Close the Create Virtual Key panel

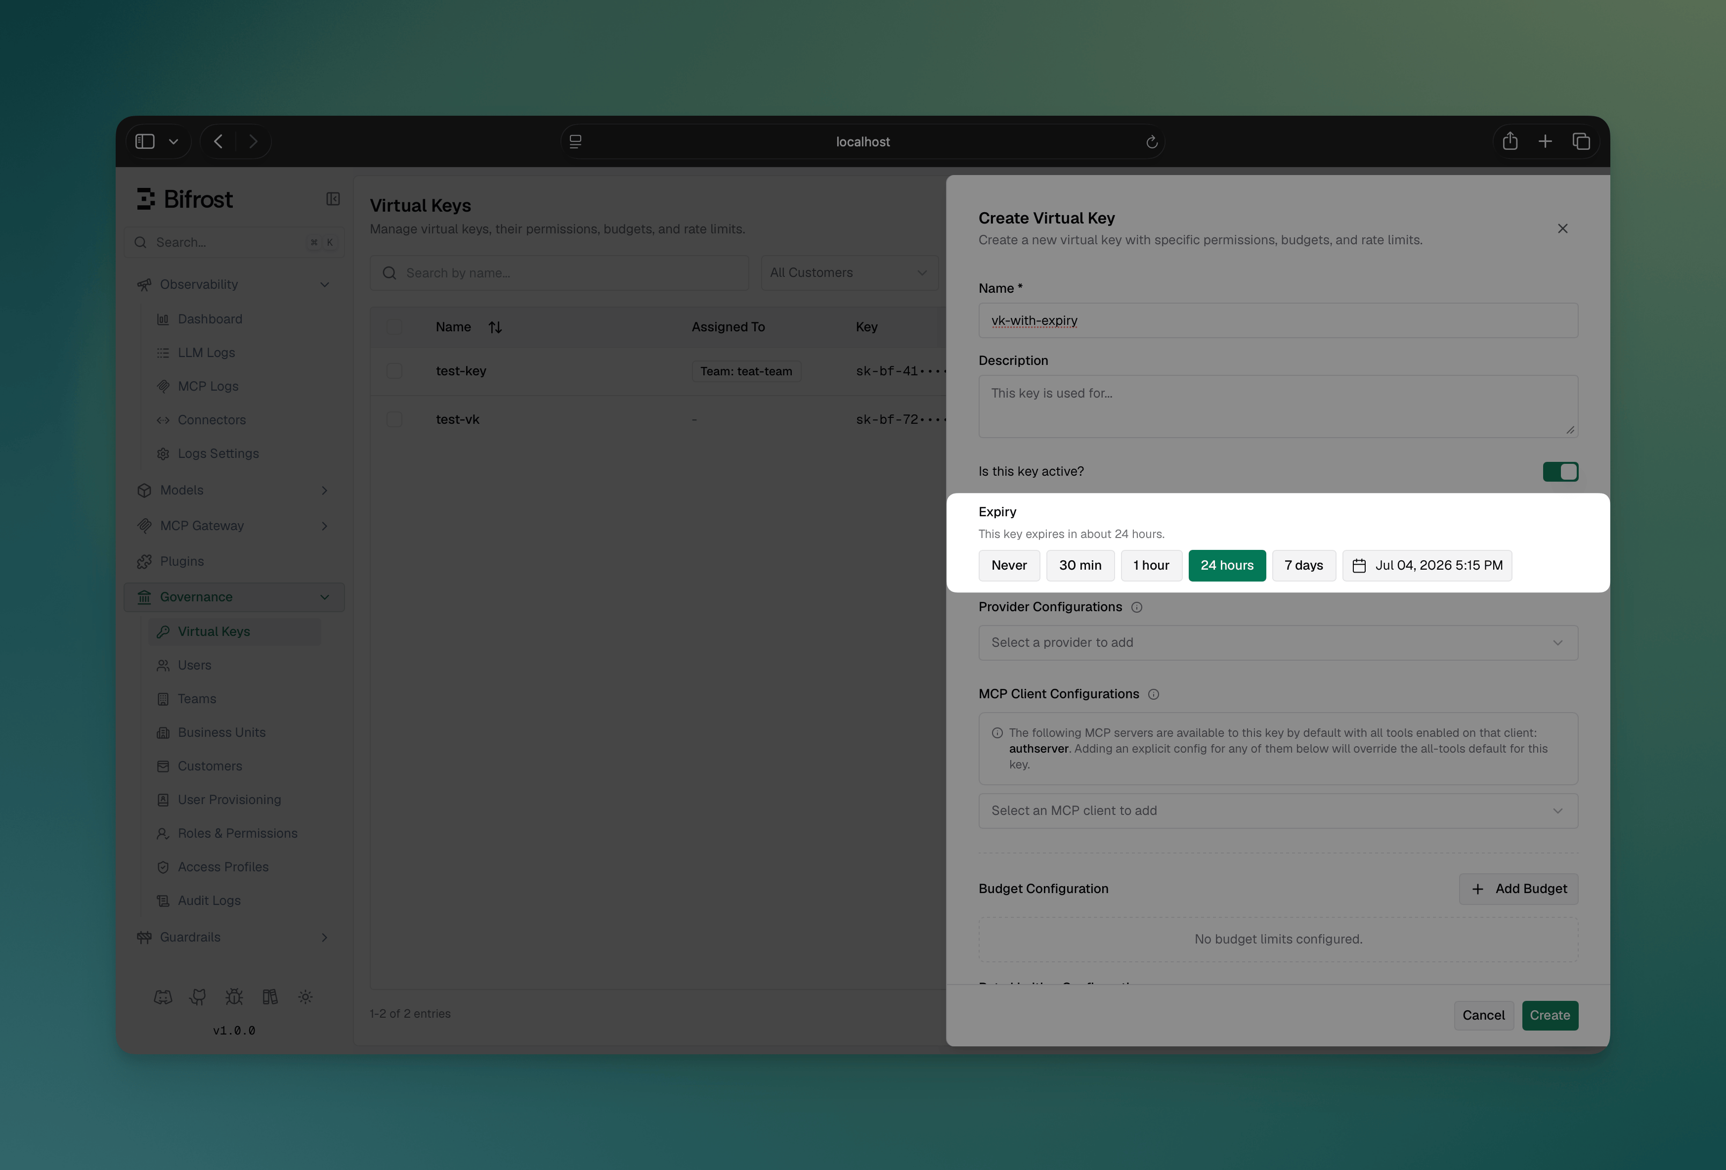pyautogui.click(x=1562, y=229)
